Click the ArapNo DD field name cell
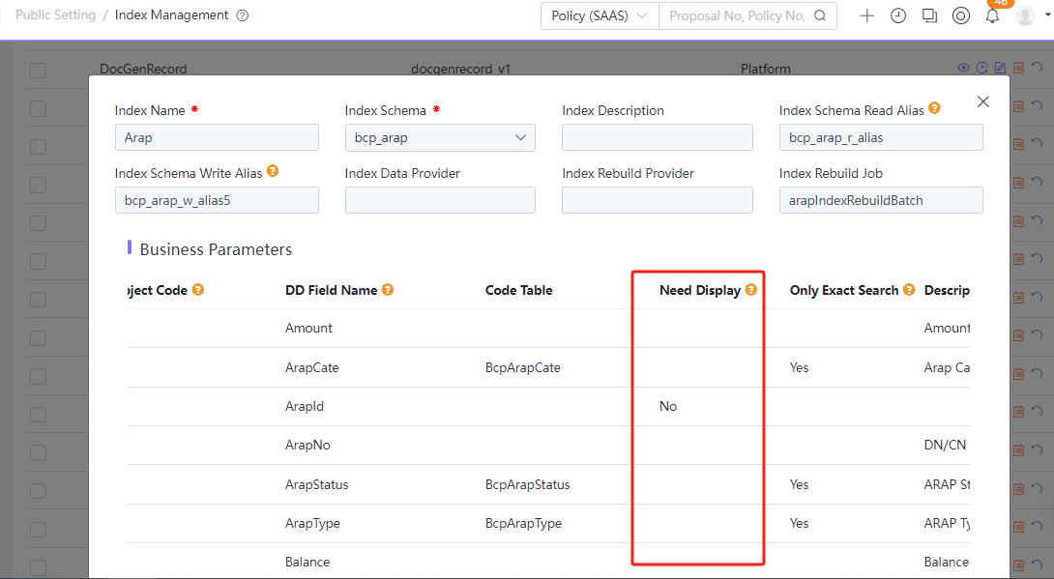This screenshot has width=1054, height=579. pyautogui.click(x=307, y=445)
